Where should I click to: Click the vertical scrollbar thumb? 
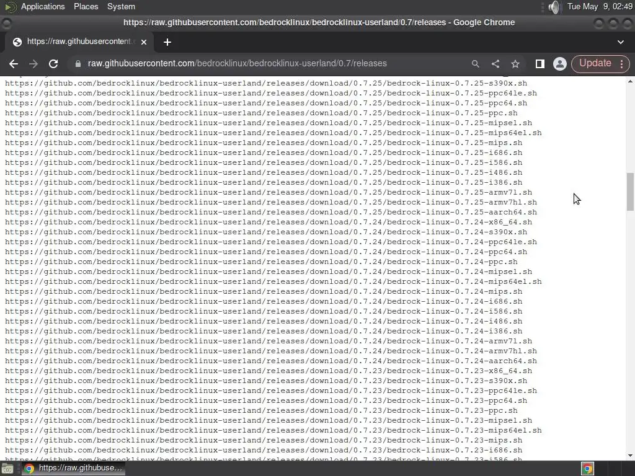[x=630, y=192]
